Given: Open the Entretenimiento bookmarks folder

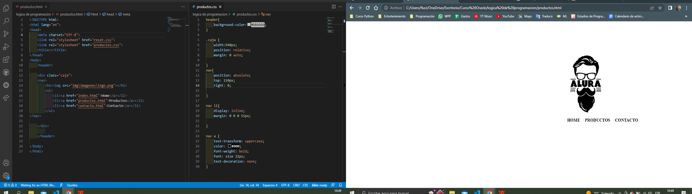Looking at the screenshot, I should click(392, 16).
